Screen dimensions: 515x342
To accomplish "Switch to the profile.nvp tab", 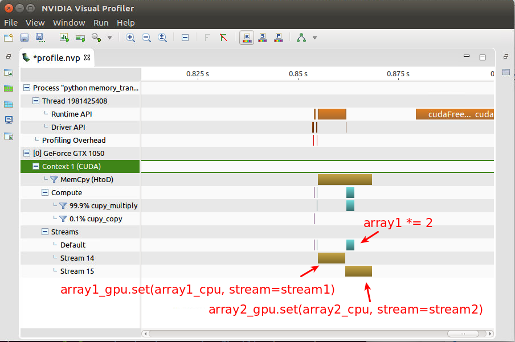I will 57,57.
